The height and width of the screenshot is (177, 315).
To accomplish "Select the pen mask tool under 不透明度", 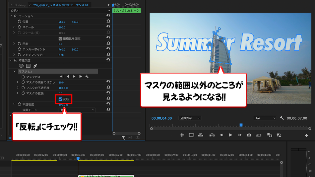I will 35,66.
